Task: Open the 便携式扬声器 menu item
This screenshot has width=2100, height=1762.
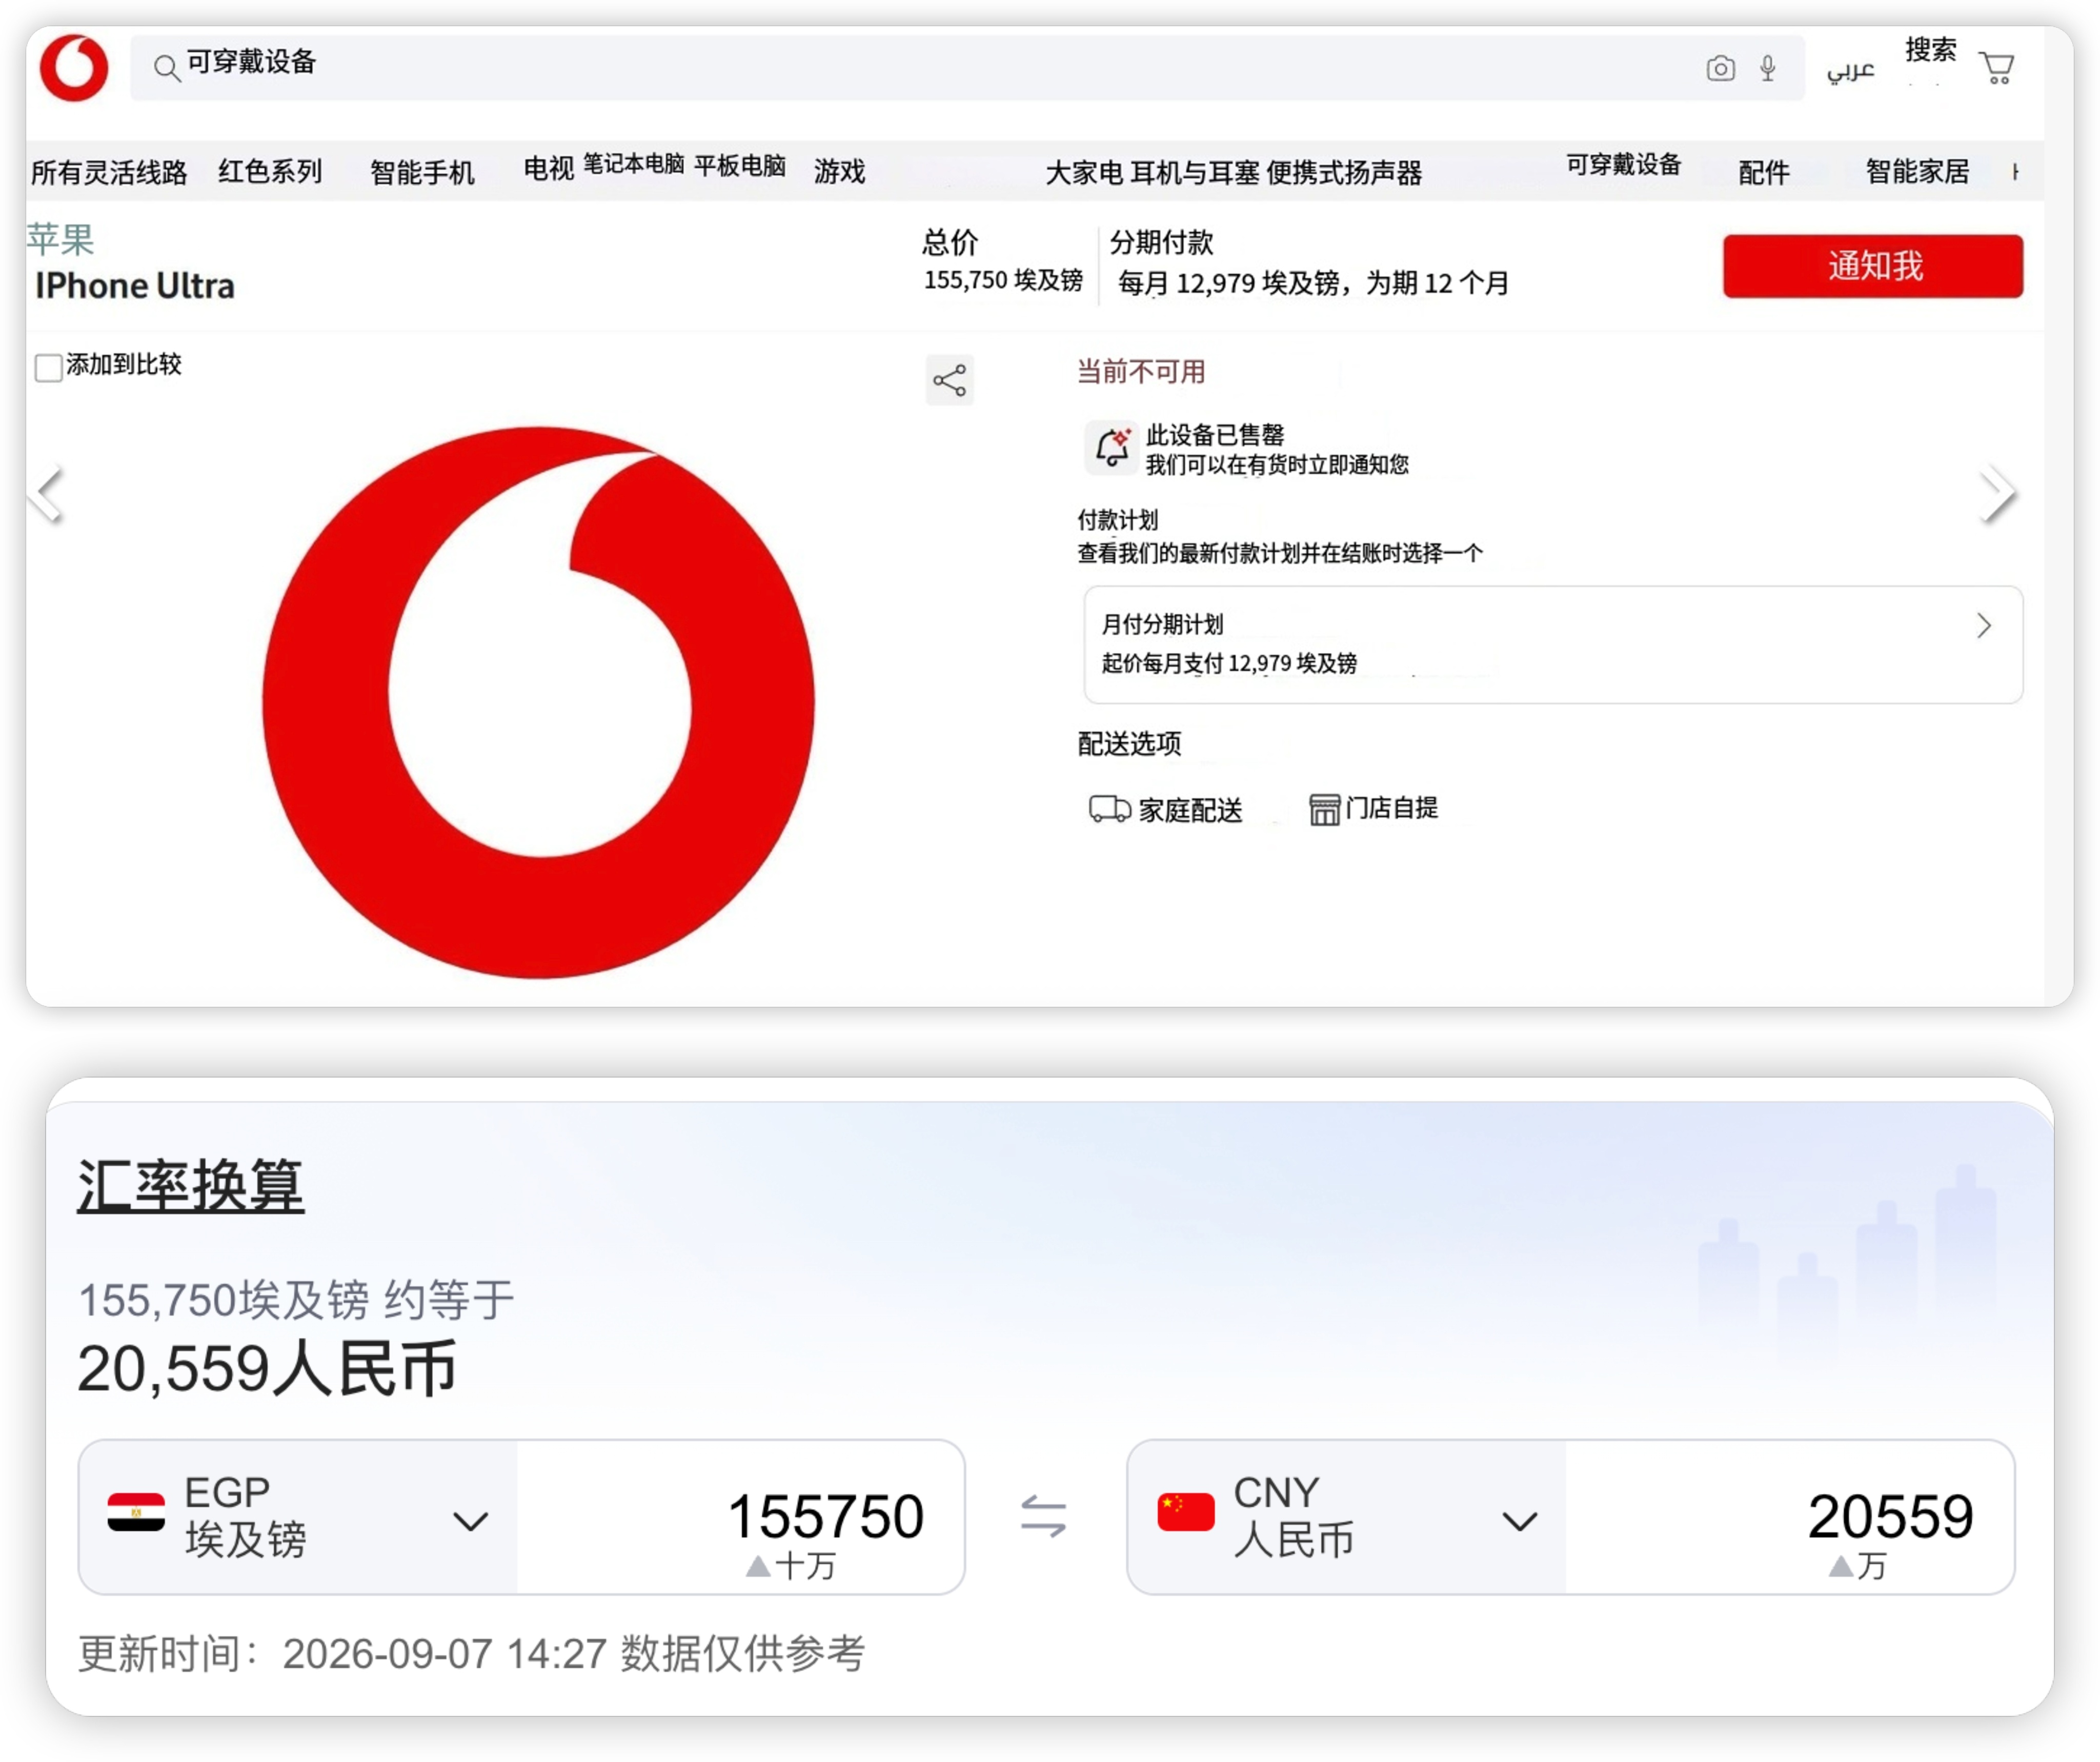Action: [1344, 173]
